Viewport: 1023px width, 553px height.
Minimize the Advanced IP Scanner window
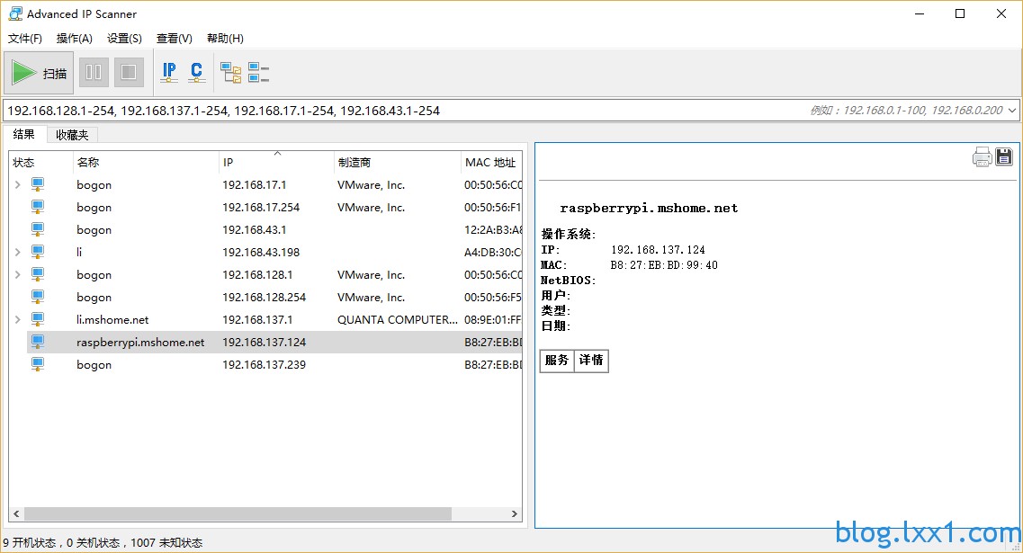[x=920, y=13]
